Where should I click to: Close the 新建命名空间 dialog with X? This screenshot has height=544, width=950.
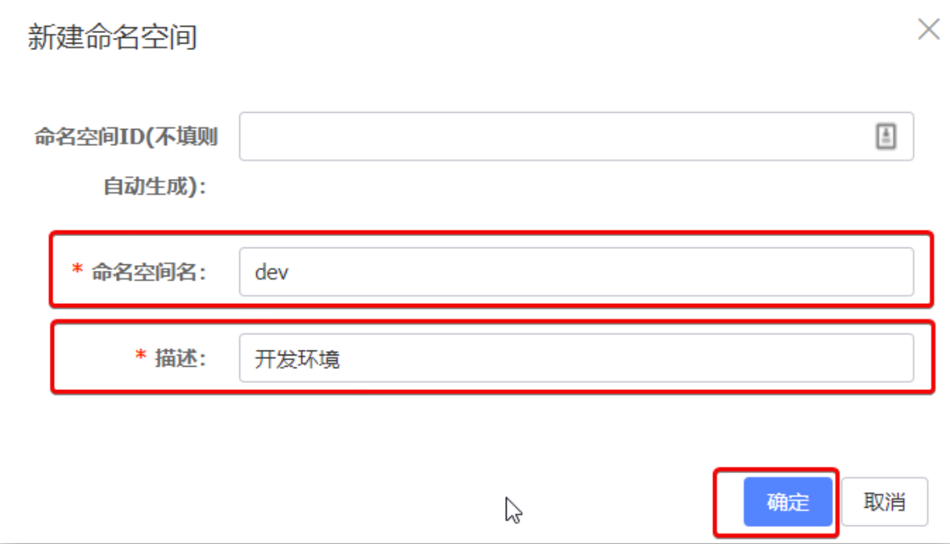pos(928,29)
